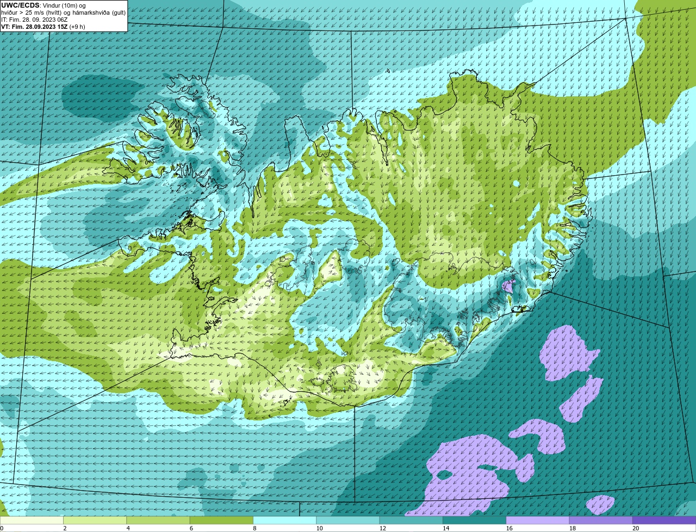Click the 'VT: Fim. 28.09.2023 15Z (+9 h)' line

[43, 26]
